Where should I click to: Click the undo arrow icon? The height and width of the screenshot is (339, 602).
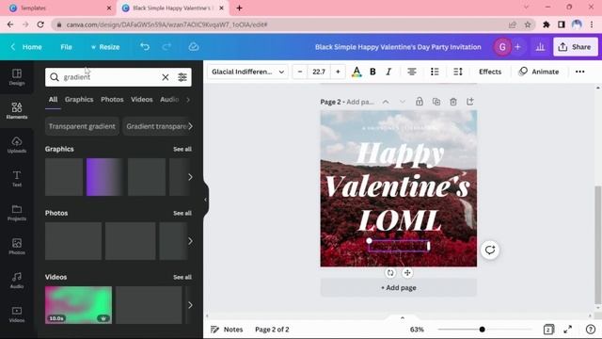(145, 47)
